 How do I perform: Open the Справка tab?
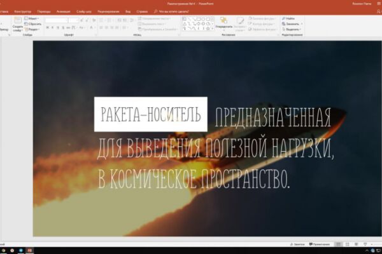142,11
